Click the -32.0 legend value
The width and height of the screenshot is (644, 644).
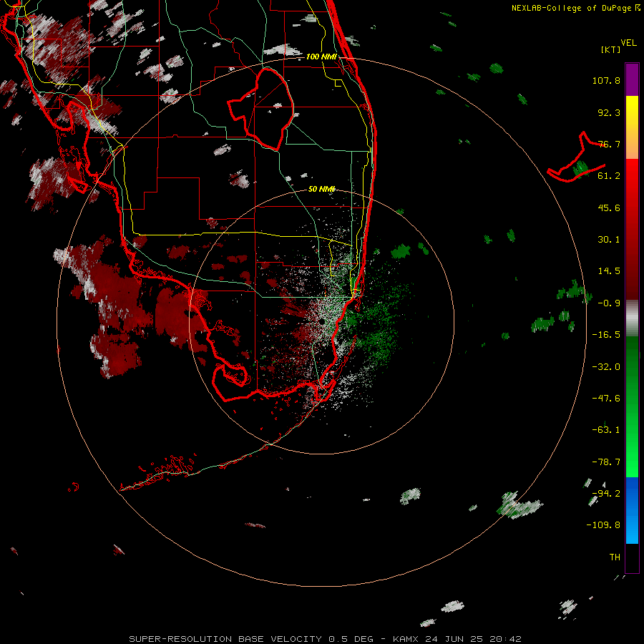point(606,367)
